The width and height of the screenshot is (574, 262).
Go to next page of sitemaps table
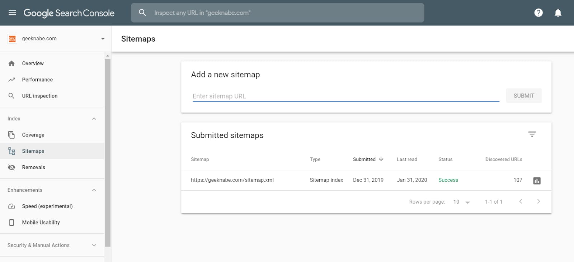click(538, 201)
